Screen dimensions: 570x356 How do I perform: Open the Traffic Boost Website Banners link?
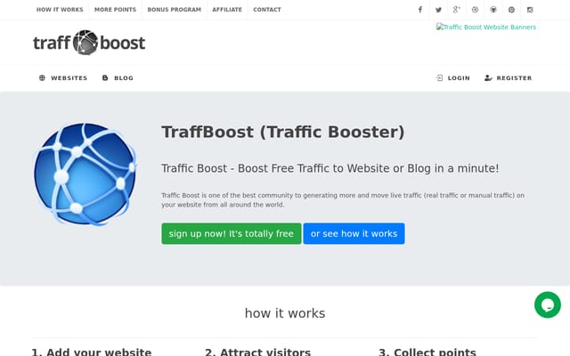pos(486,27)
